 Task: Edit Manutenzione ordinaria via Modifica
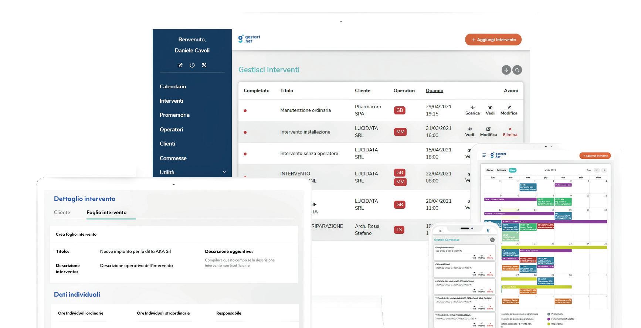pos(509,110)
